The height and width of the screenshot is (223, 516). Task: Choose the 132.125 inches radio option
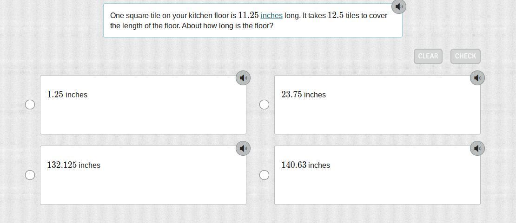(x=30, y=175)
